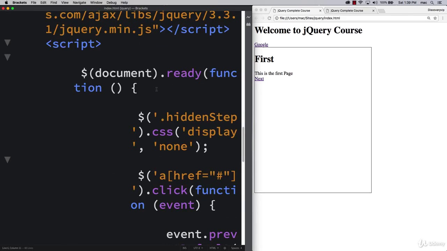Change the indentation width value 4
447x251 pixels.
(241, 248)
